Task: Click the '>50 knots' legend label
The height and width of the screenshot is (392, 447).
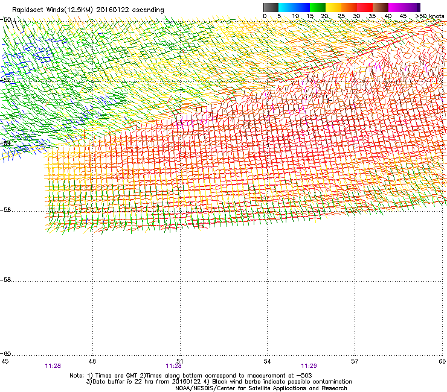Action: [x=429, y=16]
